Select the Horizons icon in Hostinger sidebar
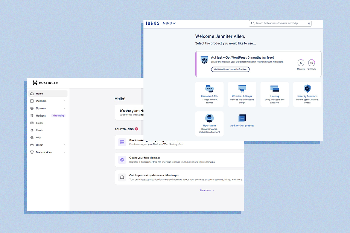 [x=32, y=116]
